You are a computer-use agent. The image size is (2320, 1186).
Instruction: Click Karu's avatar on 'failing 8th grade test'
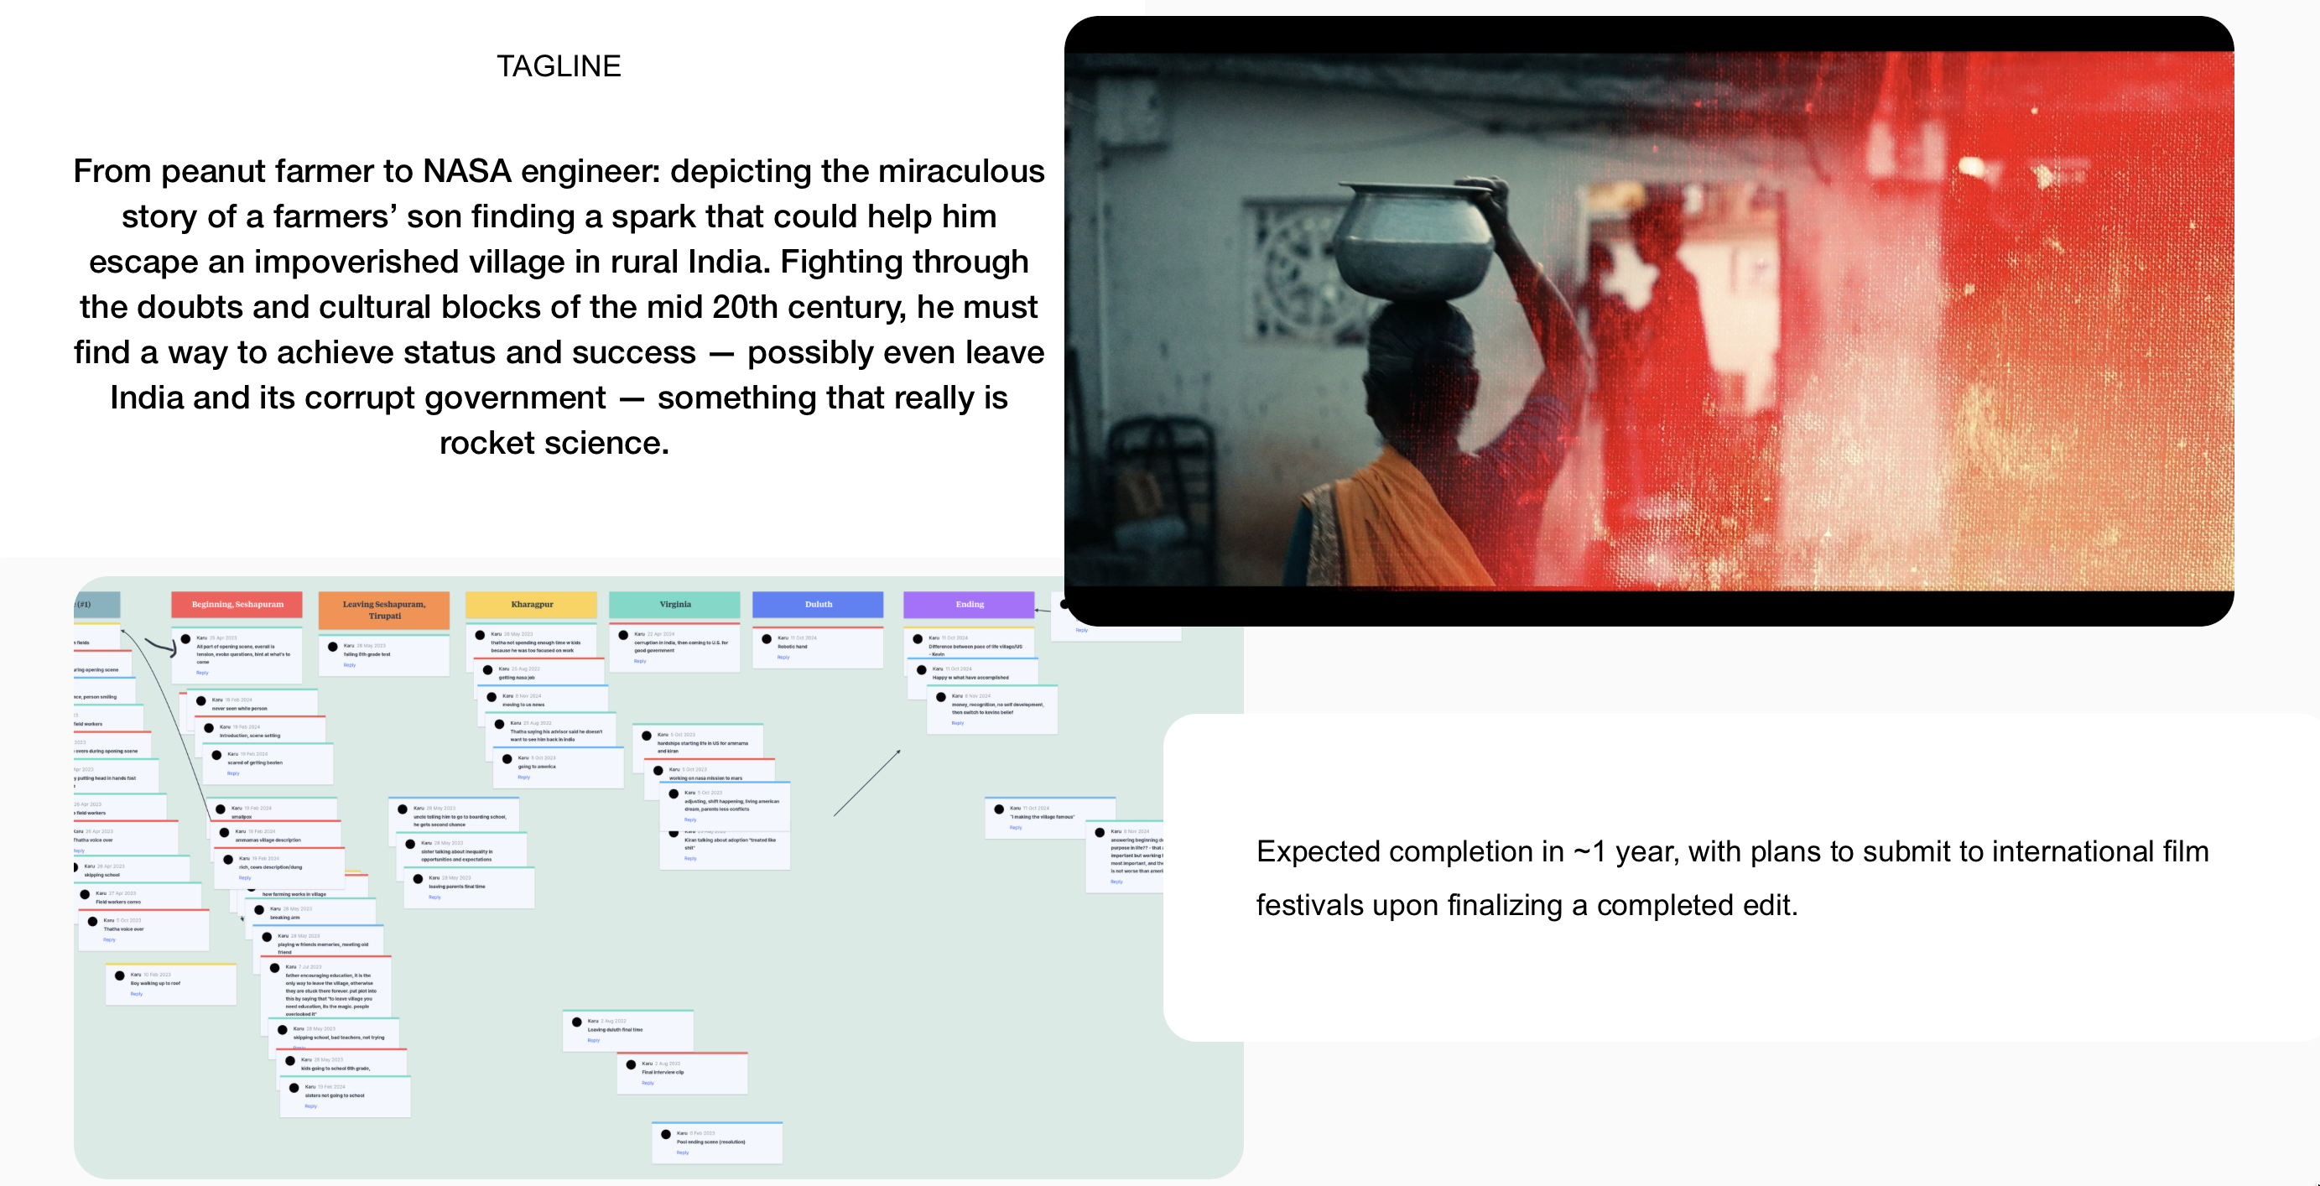(x=333, y=647)
